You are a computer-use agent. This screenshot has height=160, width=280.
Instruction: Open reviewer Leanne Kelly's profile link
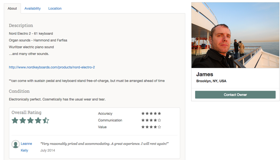(x=26, y=147)
